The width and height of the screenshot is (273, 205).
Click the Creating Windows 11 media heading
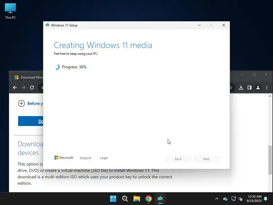click(x=103, y=45)
